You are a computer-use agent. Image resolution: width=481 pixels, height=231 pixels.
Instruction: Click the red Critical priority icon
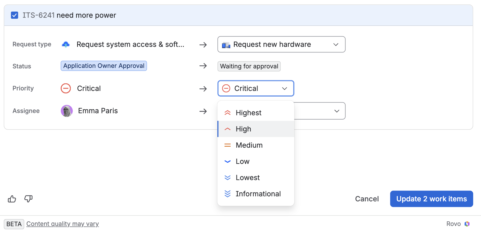66,88
